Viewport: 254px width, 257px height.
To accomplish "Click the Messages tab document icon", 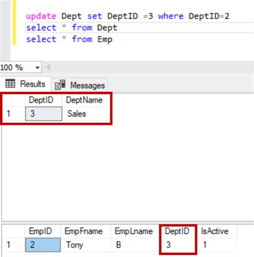I will point(60,85).
